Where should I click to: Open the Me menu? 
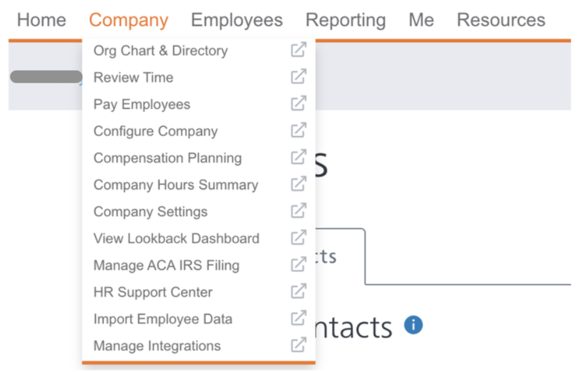pos(421,20)
